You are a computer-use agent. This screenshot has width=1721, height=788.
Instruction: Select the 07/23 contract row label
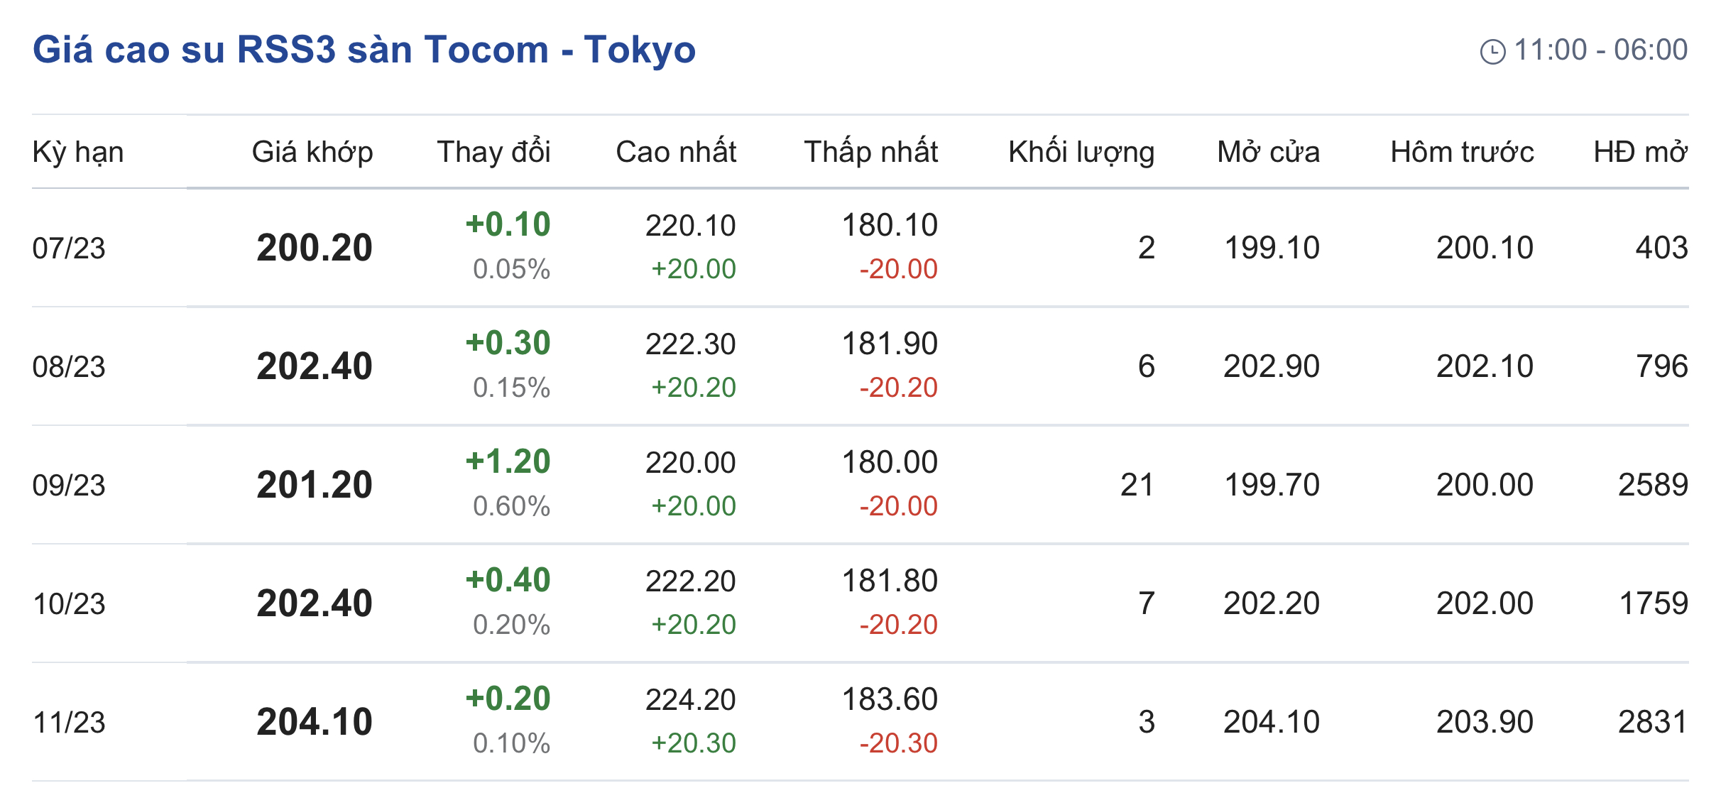[69, 248]
